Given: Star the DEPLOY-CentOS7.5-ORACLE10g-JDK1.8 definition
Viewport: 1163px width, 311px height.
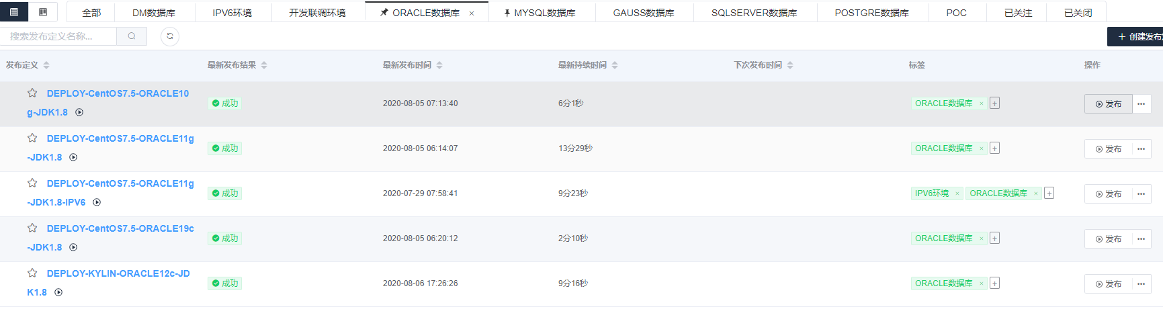Looking at the screenshot, I should pyautogui.click(x=32, y=93).
